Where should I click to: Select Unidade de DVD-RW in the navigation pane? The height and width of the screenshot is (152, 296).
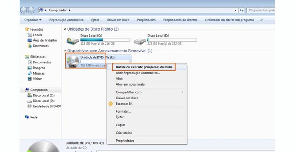click(47, 106)
